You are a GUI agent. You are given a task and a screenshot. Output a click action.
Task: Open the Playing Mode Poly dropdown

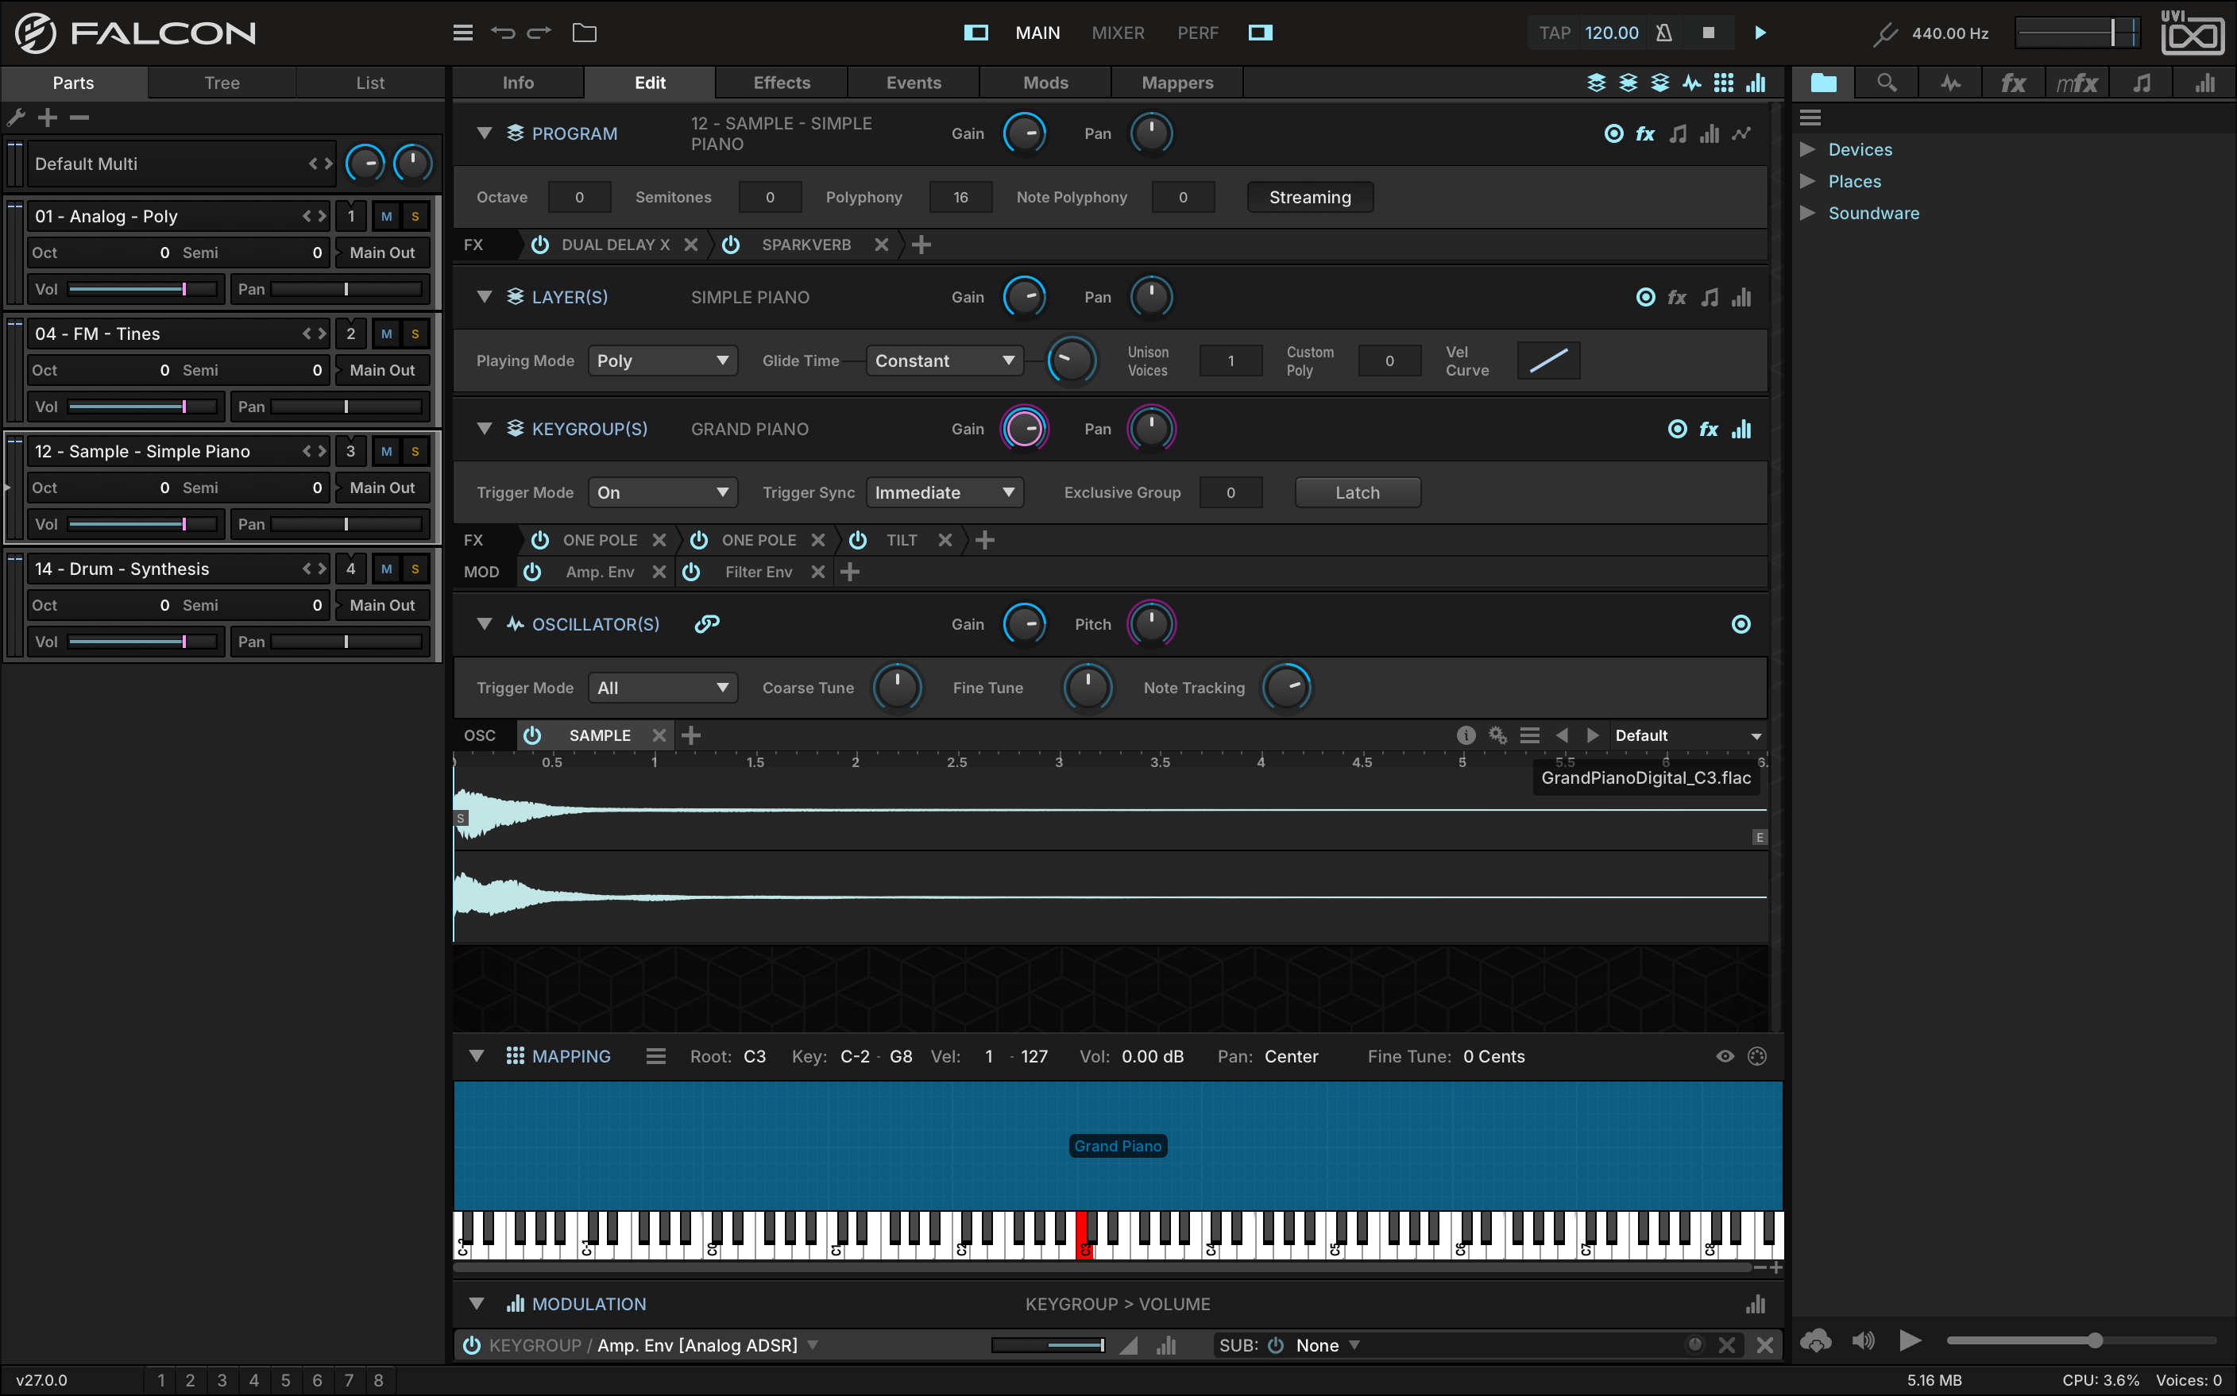click(x=663, y=361)
